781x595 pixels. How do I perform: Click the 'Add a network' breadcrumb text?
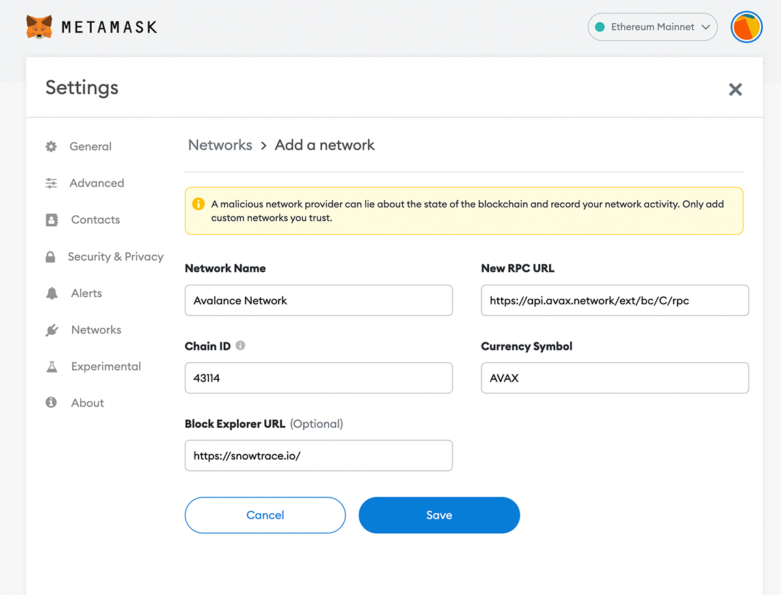[x=325, y=145]
